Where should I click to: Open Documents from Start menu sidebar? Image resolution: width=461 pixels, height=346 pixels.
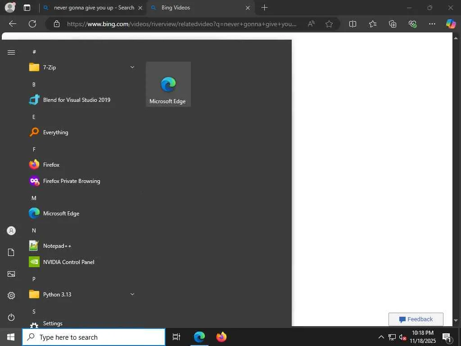(x=11, y=252)
